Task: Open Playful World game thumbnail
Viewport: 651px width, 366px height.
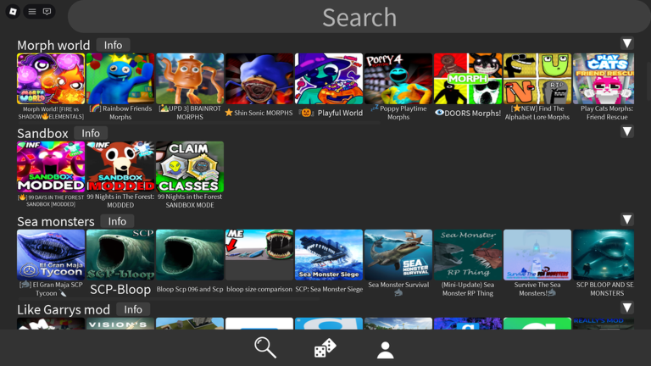Action: [x=329, y=79]
